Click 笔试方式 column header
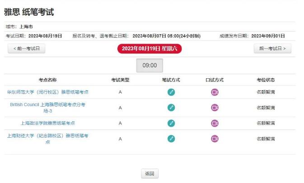The image size is (304, 183). (x=171, y=80)
